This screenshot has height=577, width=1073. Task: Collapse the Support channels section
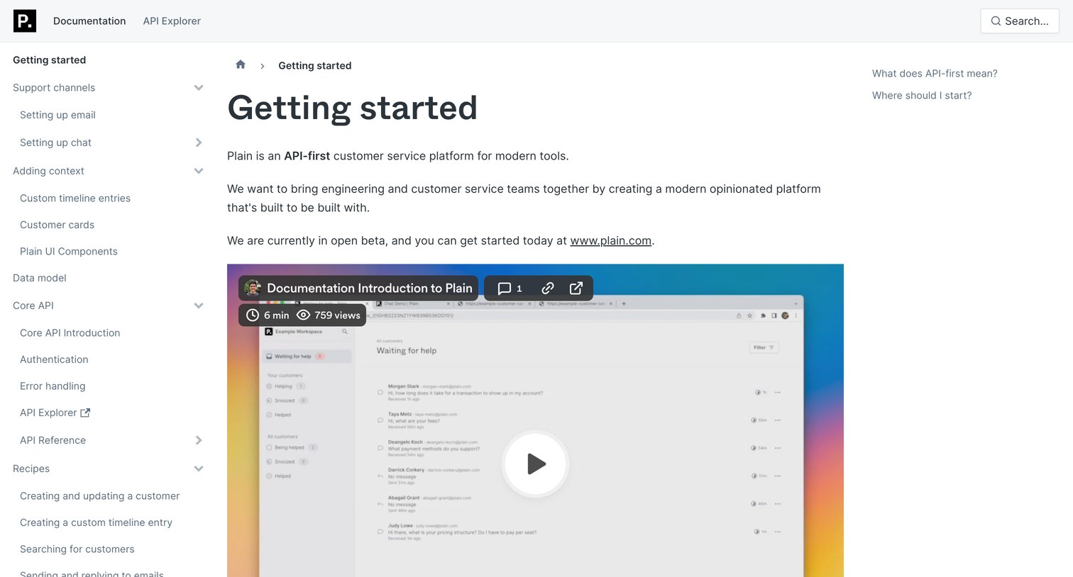pos(199,88)
